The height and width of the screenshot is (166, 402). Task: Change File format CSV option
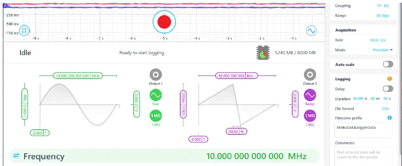(x=385, y=109)
